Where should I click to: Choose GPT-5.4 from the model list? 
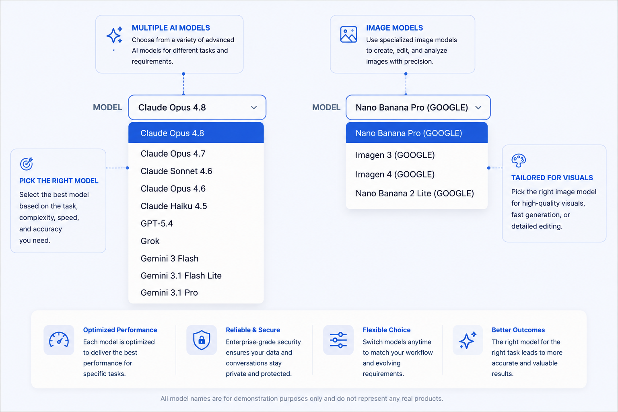coord(196,224)
